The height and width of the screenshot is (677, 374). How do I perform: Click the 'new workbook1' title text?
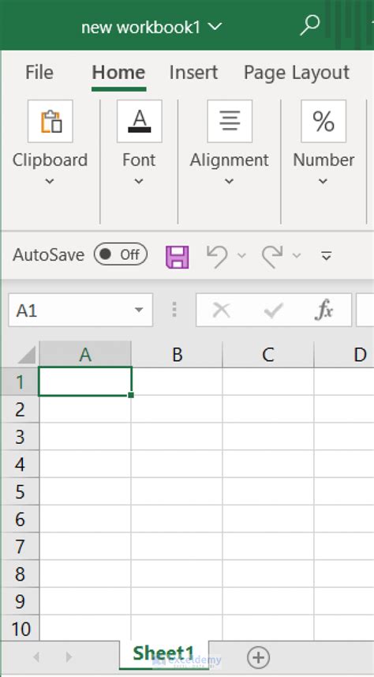point(141,28)
